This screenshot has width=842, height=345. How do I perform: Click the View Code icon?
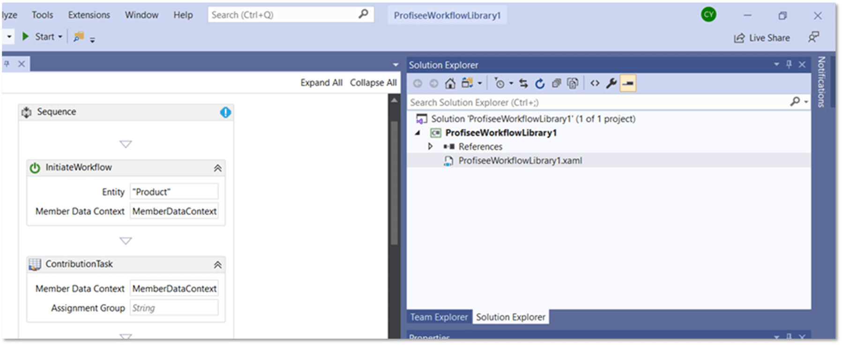pyautogui.click(x=595, y=83)
